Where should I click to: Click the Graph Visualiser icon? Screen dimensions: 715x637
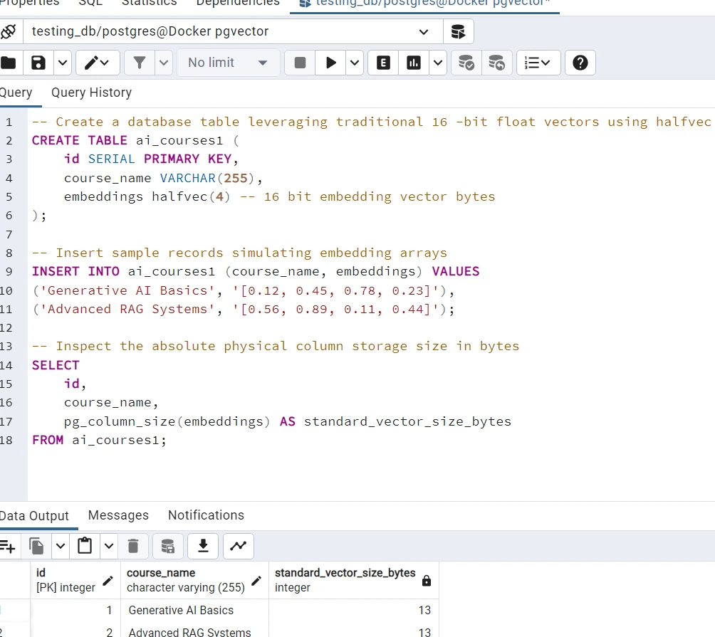pos(239,546)
